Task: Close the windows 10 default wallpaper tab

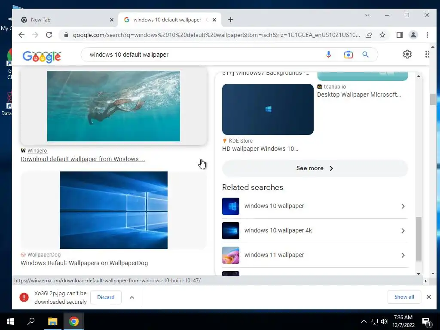Action: pos(214,20)
